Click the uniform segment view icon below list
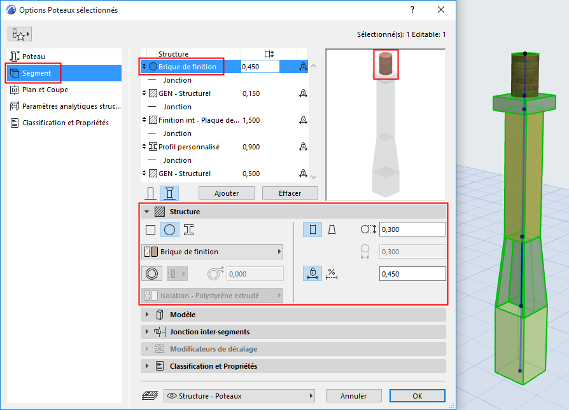 click(151, 193)
